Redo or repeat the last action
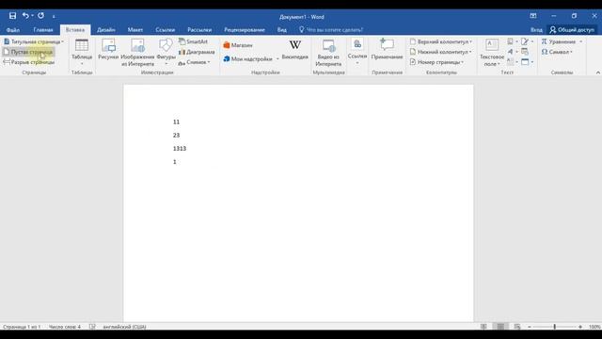The width and height of the screenshot is (602, 339). coord(40,16)
